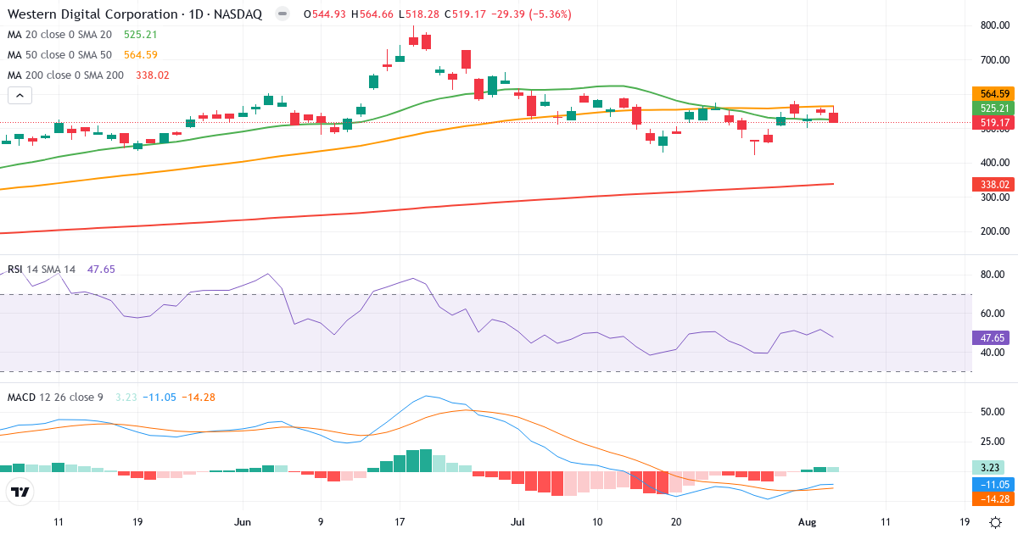Click the 50.00 MACD axis label

click(x=991, y=412)
